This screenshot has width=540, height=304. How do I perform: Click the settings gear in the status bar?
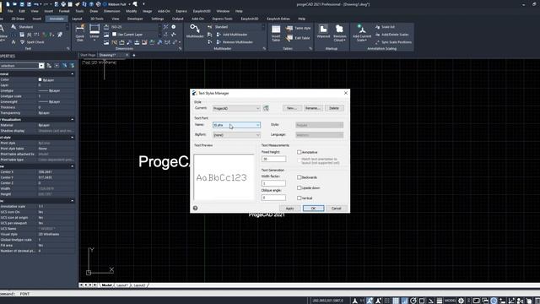point(461,301)
